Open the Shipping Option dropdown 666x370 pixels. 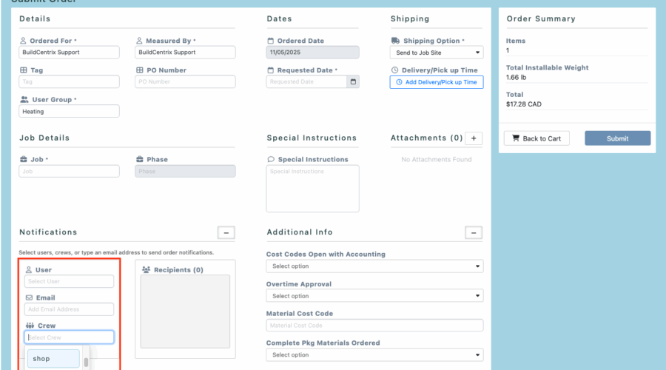coord(436,53)
